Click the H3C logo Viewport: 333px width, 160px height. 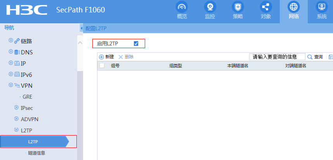[26, 10]
